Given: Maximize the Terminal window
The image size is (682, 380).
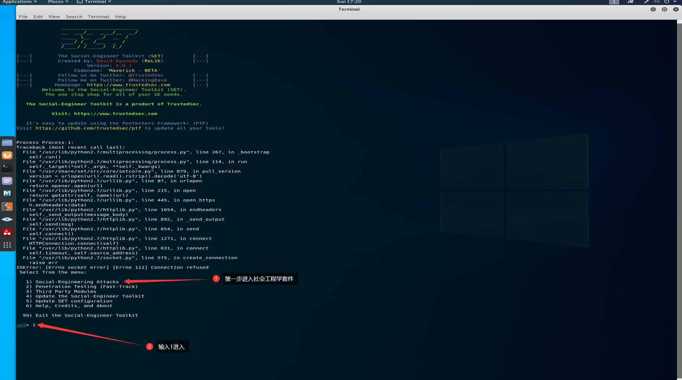Looking at the screenshot, I should tap(665, 9).
